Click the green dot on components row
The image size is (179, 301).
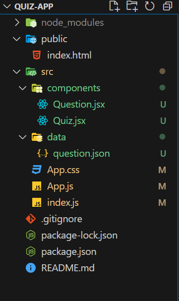point(162,88)
